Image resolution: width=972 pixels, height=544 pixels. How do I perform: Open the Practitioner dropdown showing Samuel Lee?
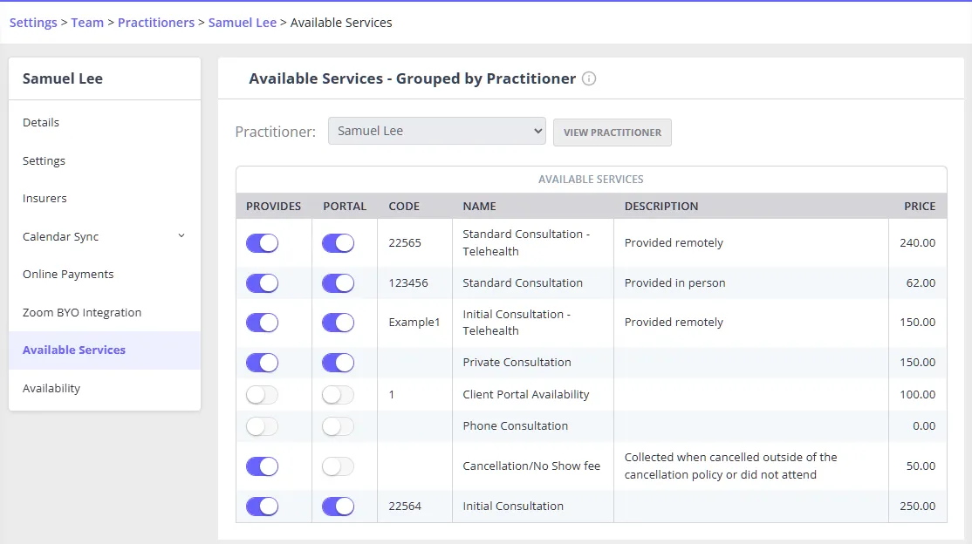click(x=437, y=131)
